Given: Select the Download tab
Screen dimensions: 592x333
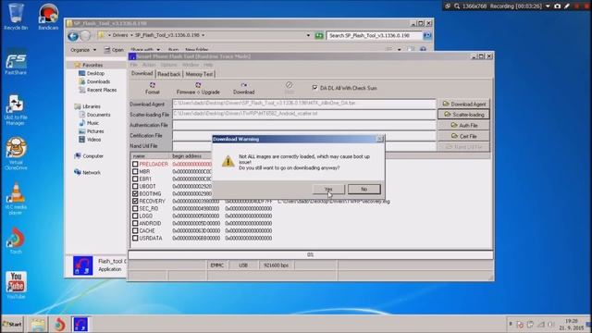Looking at the screenshot, I should coord(142,74).
